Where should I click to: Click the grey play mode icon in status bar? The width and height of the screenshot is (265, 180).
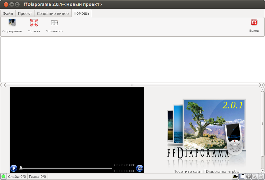[x=248, y=177]
